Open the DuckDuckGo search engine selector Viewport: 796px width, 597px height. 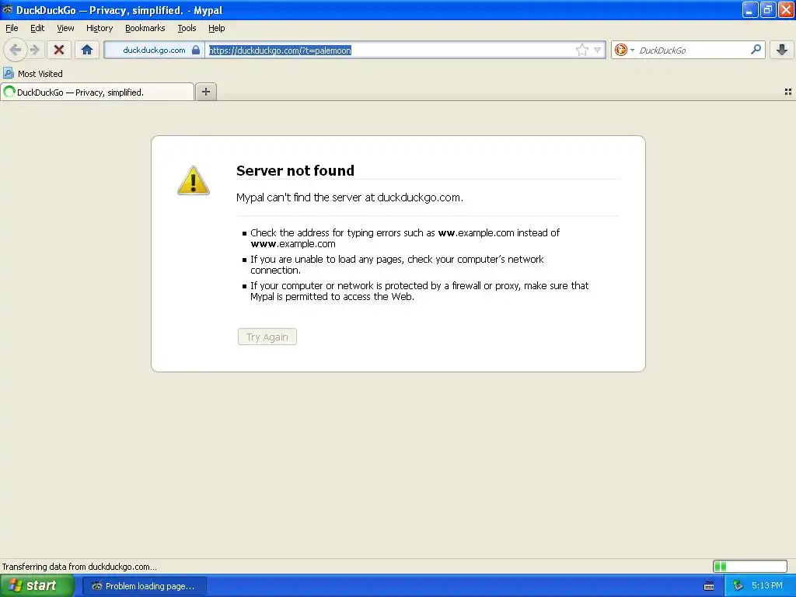(624, 50)
